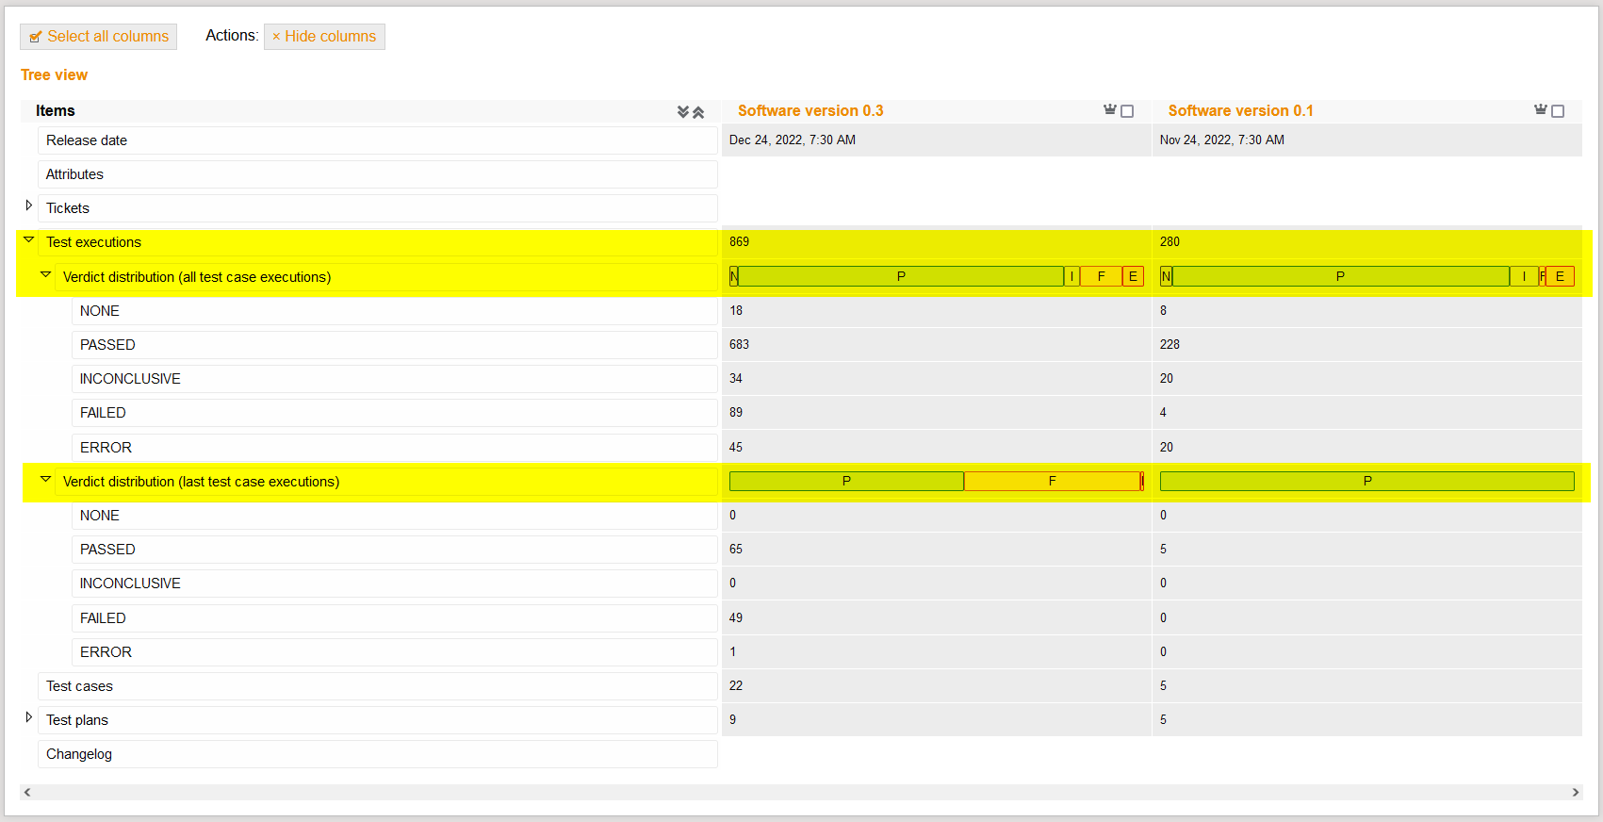Click the collapse-all double chevron up icon
This screenshot has width=1603, height=822.
698,112
